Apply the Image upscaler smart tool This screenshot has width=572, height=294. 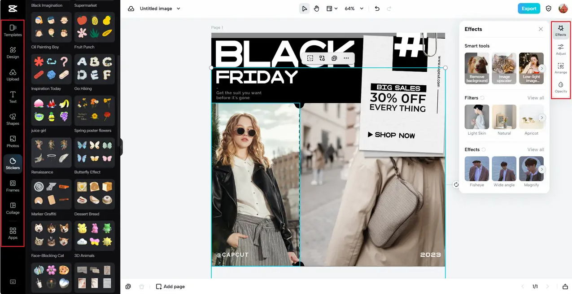504,68
